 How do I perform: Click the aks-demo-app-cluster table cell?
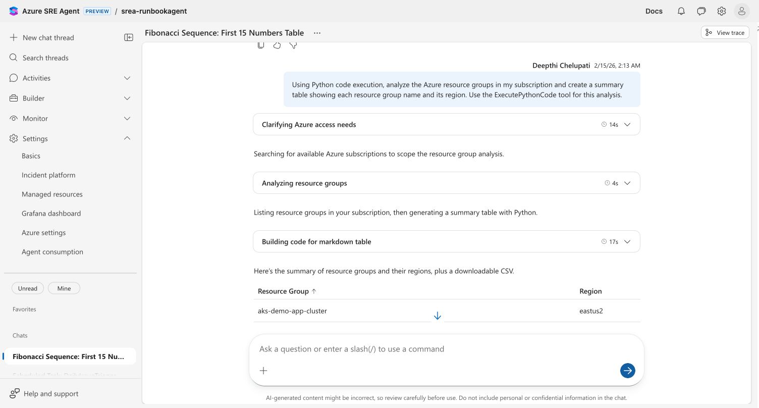coord(292,311)
